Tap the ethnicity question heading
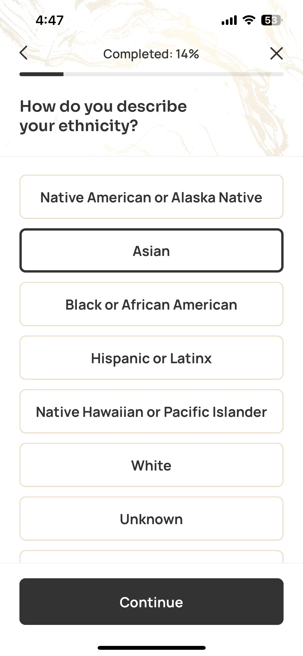Viewport: 303px width, 656px height. click(104, 116)
